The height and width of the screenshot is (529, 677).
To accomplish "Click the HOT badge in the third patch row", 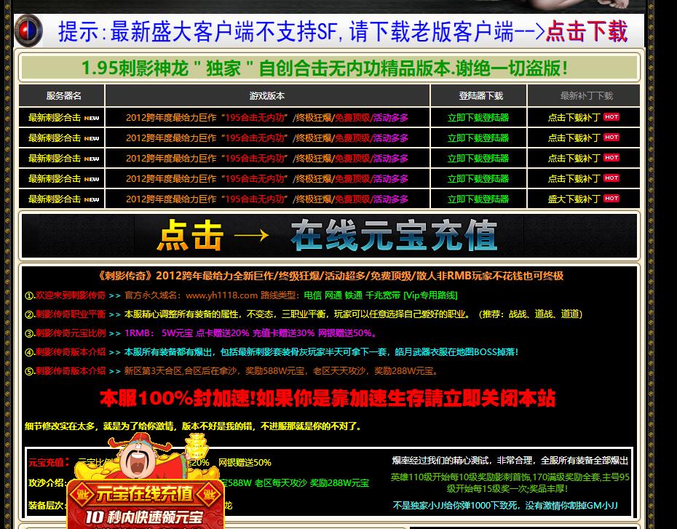I will (x=611, y=157).
